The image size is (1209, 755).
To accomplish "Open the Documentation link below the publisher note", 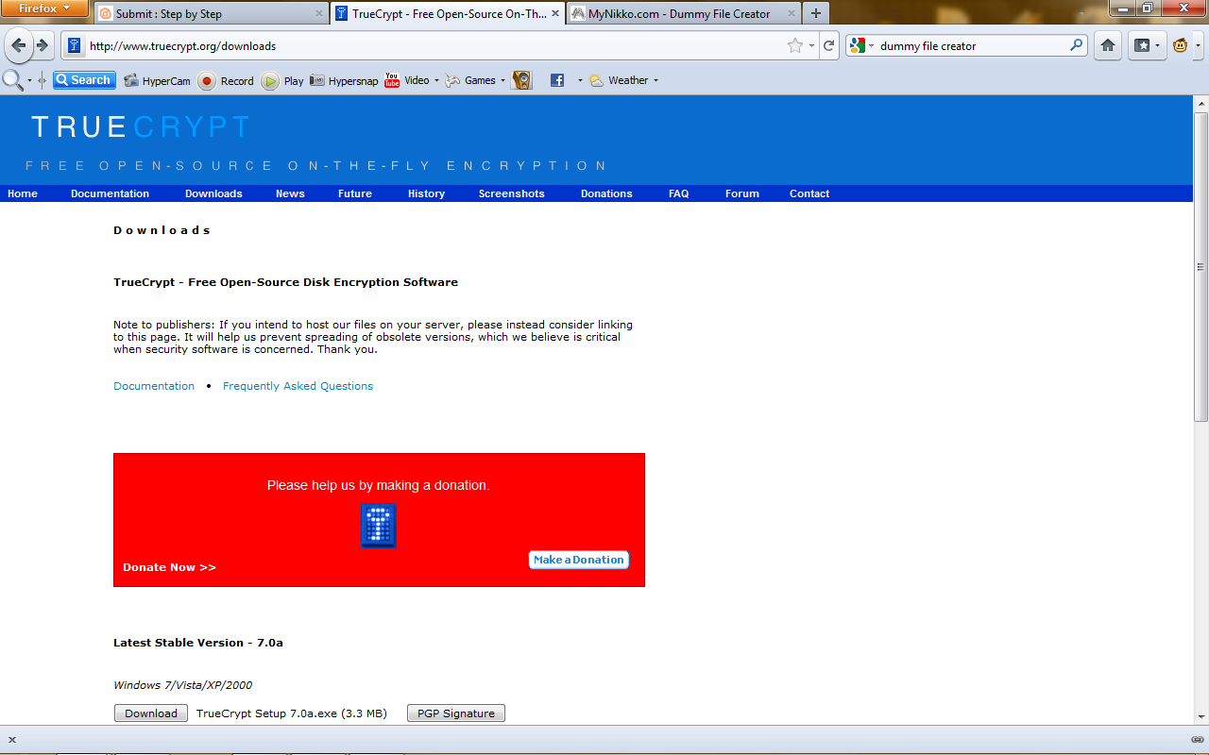I will [154, 386].
